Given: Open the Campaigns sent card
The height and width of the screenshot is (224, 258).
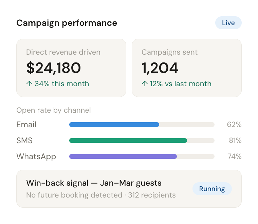Looking at the screenshot, I should click(x=186, y=68).
